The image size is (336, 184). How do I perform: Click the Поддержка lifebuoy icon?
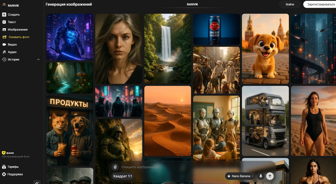tap(4, 174)
